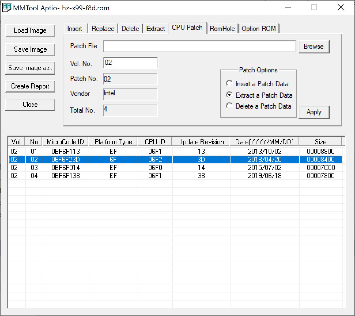The height and width of the screenshot is (316, 355).
Task: Click size cell 00007800
Action: [321, 176]
